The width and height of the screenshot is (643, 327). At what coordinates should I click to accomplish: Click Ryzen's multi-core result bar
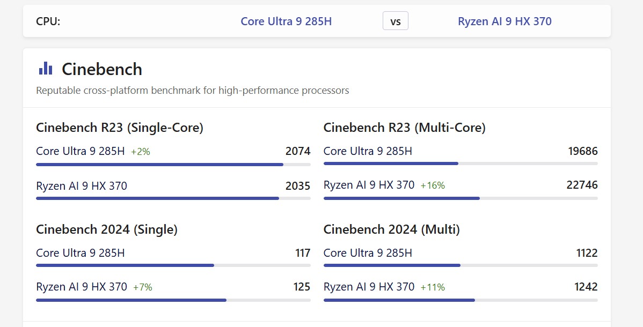click(x=401, y=198)
